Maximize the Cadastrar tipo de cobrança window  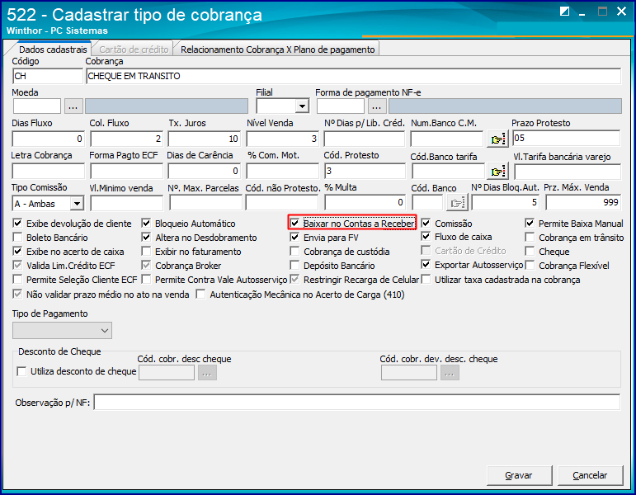coord(602,12)
